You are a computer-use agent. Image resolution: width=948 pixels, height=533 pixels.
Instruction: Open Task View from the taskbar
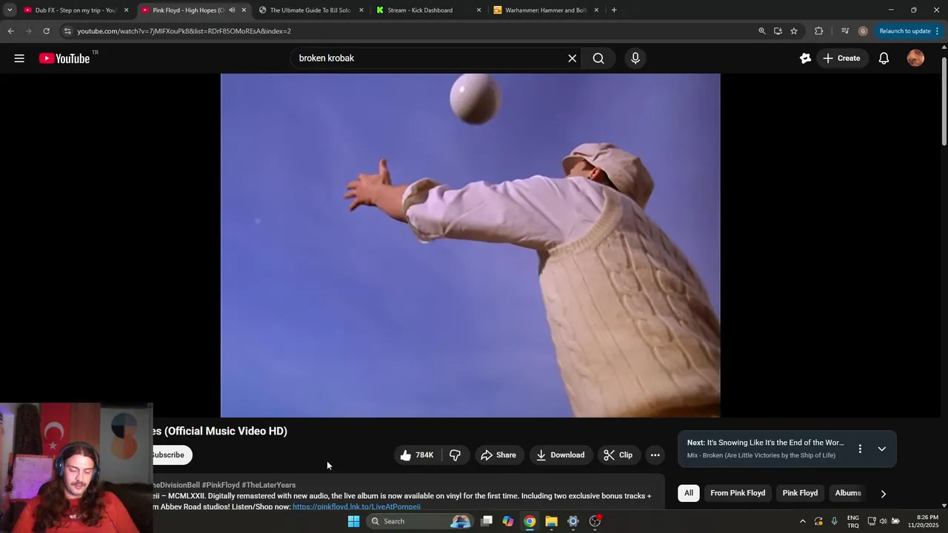click(487, 521)
